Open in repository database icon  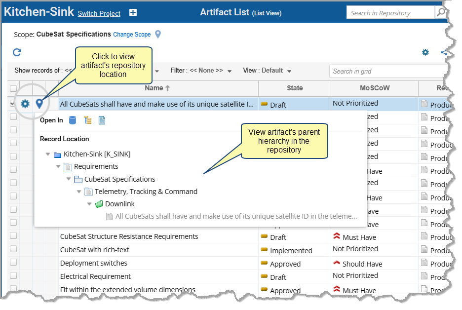[x=73, y=120]
